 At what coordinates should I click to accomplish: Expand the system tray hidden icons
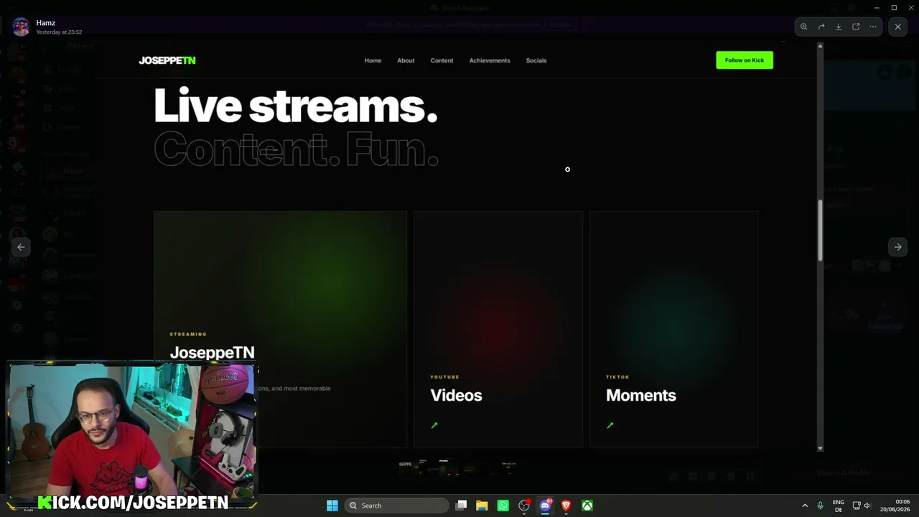click(x=805, y=506)
